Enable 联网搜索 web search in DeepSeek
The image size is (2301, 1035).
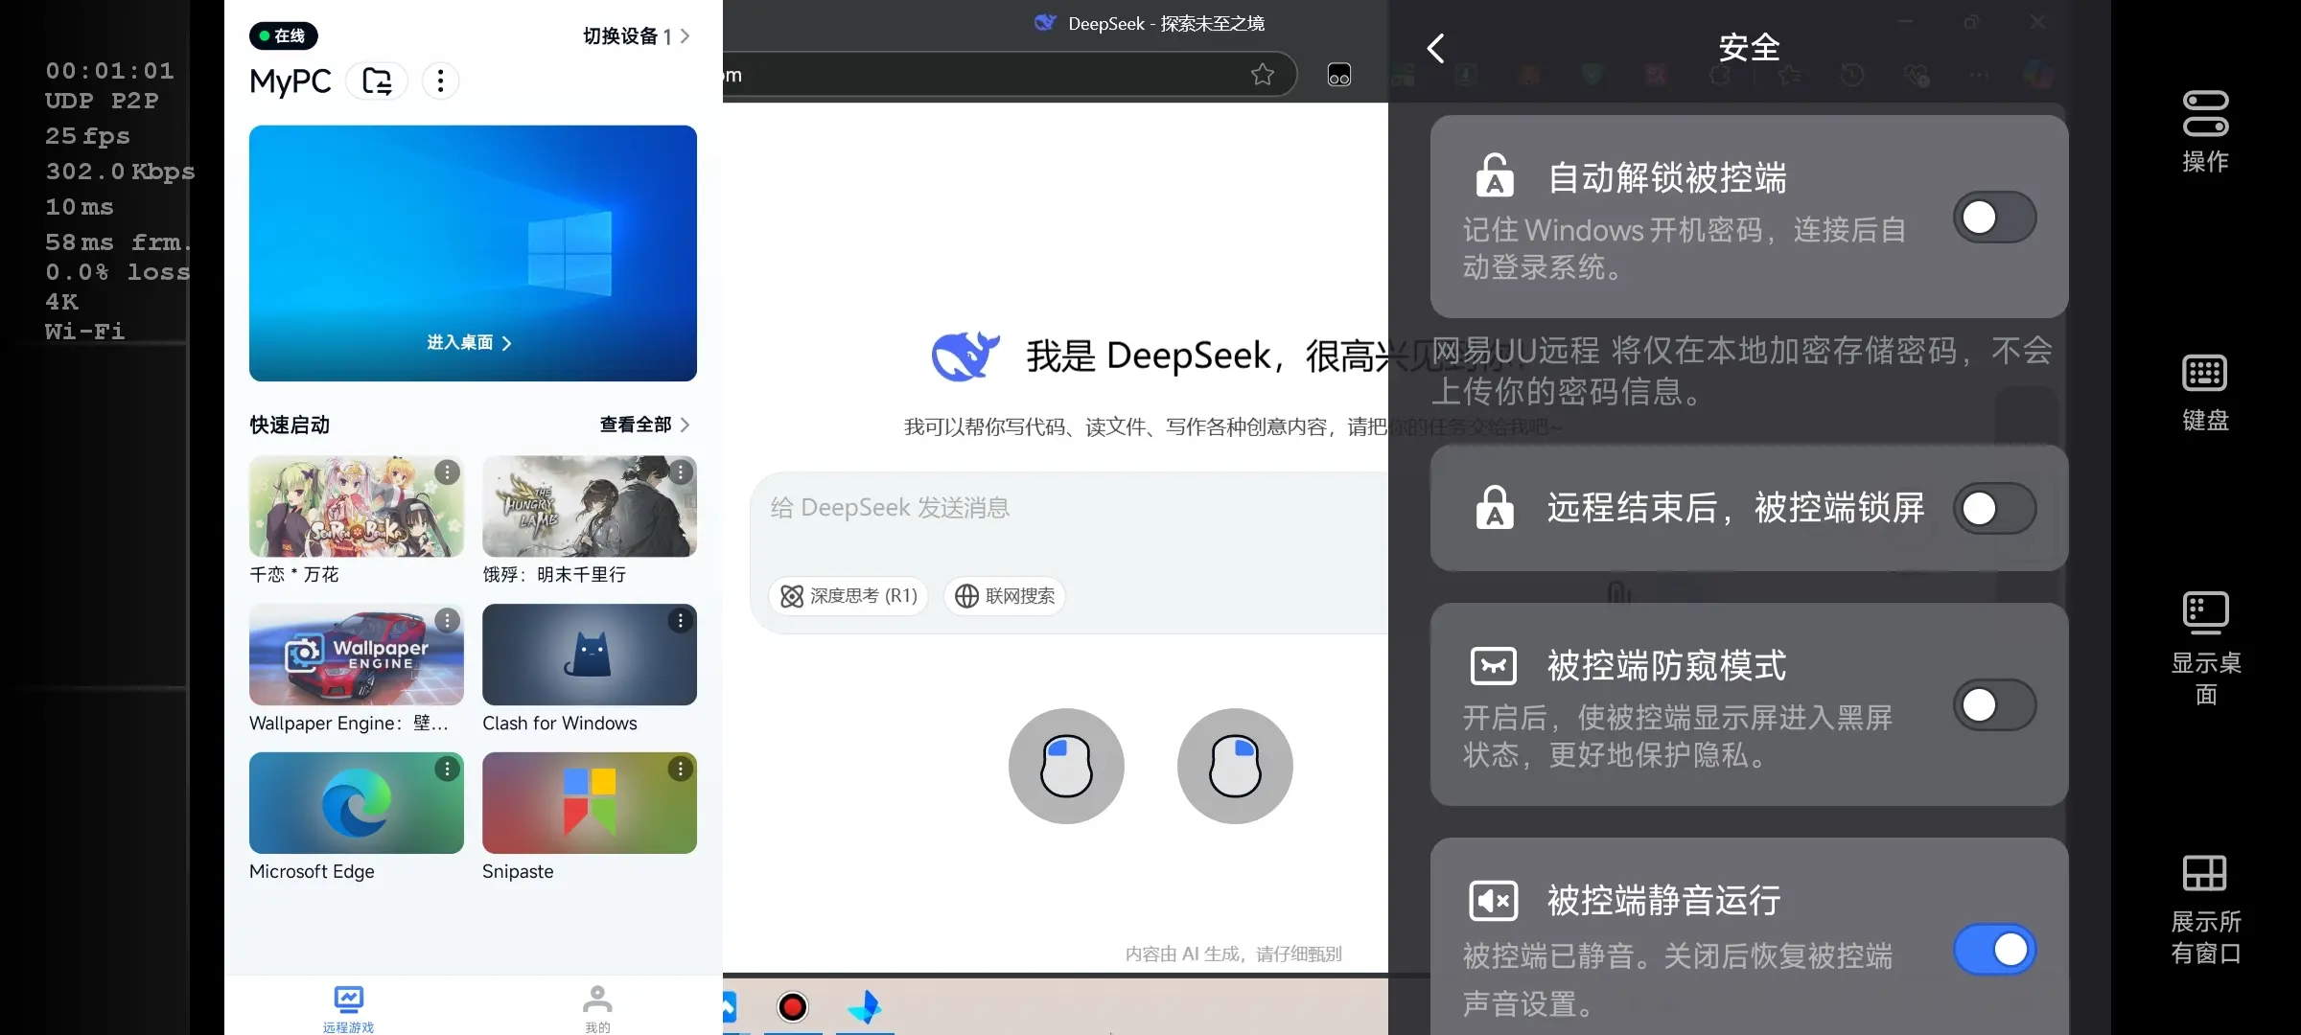click(1005, 596)
